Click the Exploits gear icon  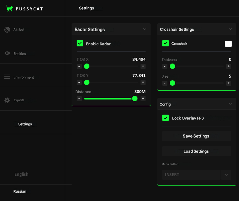coord(7,100)
